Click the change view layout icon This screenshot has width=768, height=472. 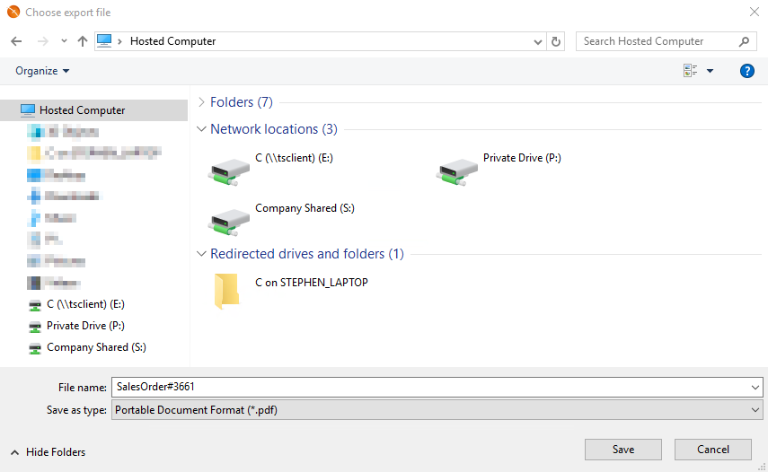pyautogui.click(x=690, y=71)
